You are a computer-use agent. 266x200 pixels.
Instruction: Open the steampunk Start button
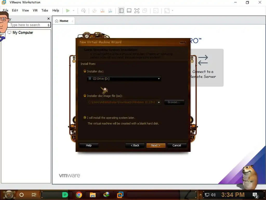(x=9, y=195)
